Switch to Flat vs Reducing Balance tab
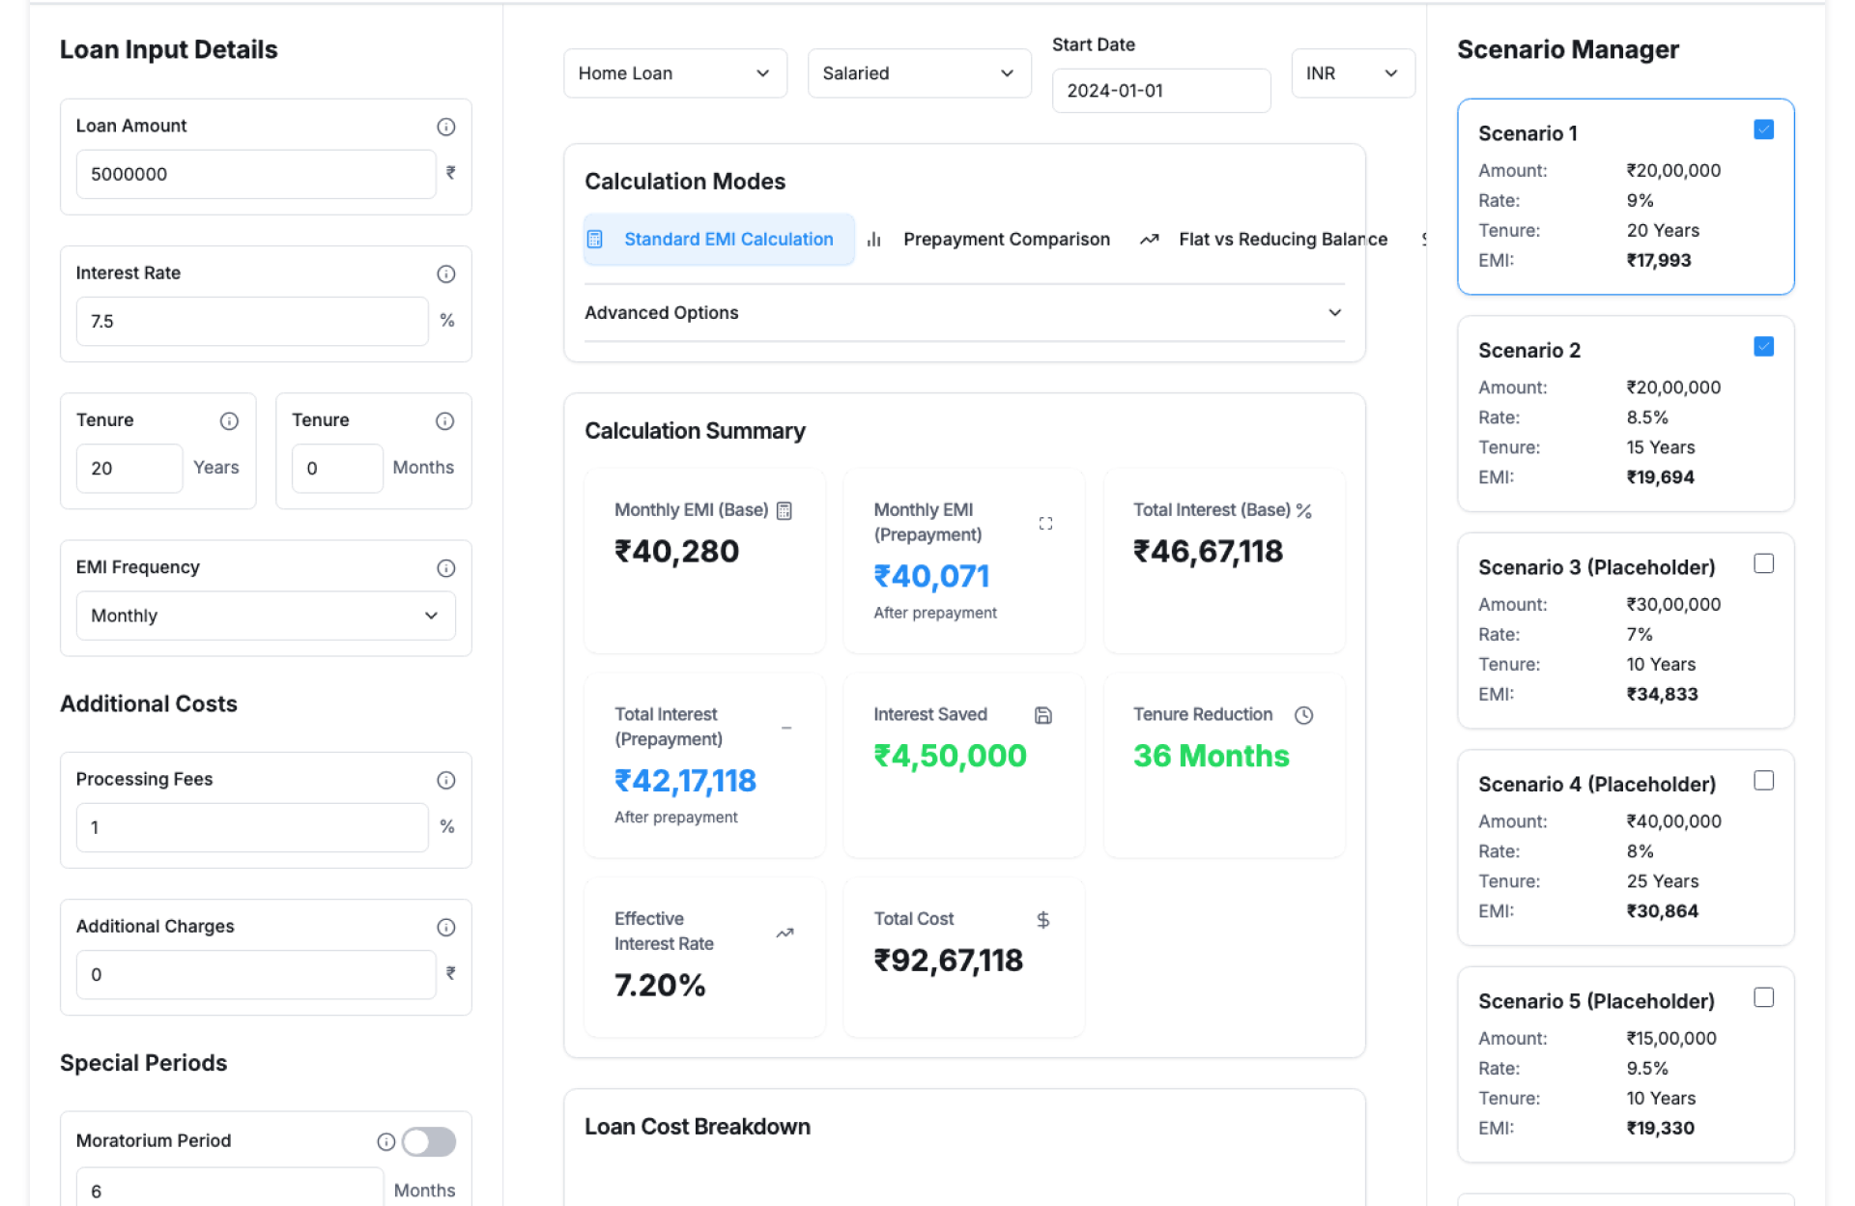 pos(1281,240)
